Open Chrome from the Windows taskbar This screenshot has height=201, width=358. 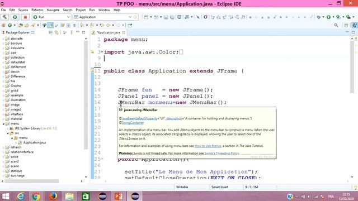36,196
